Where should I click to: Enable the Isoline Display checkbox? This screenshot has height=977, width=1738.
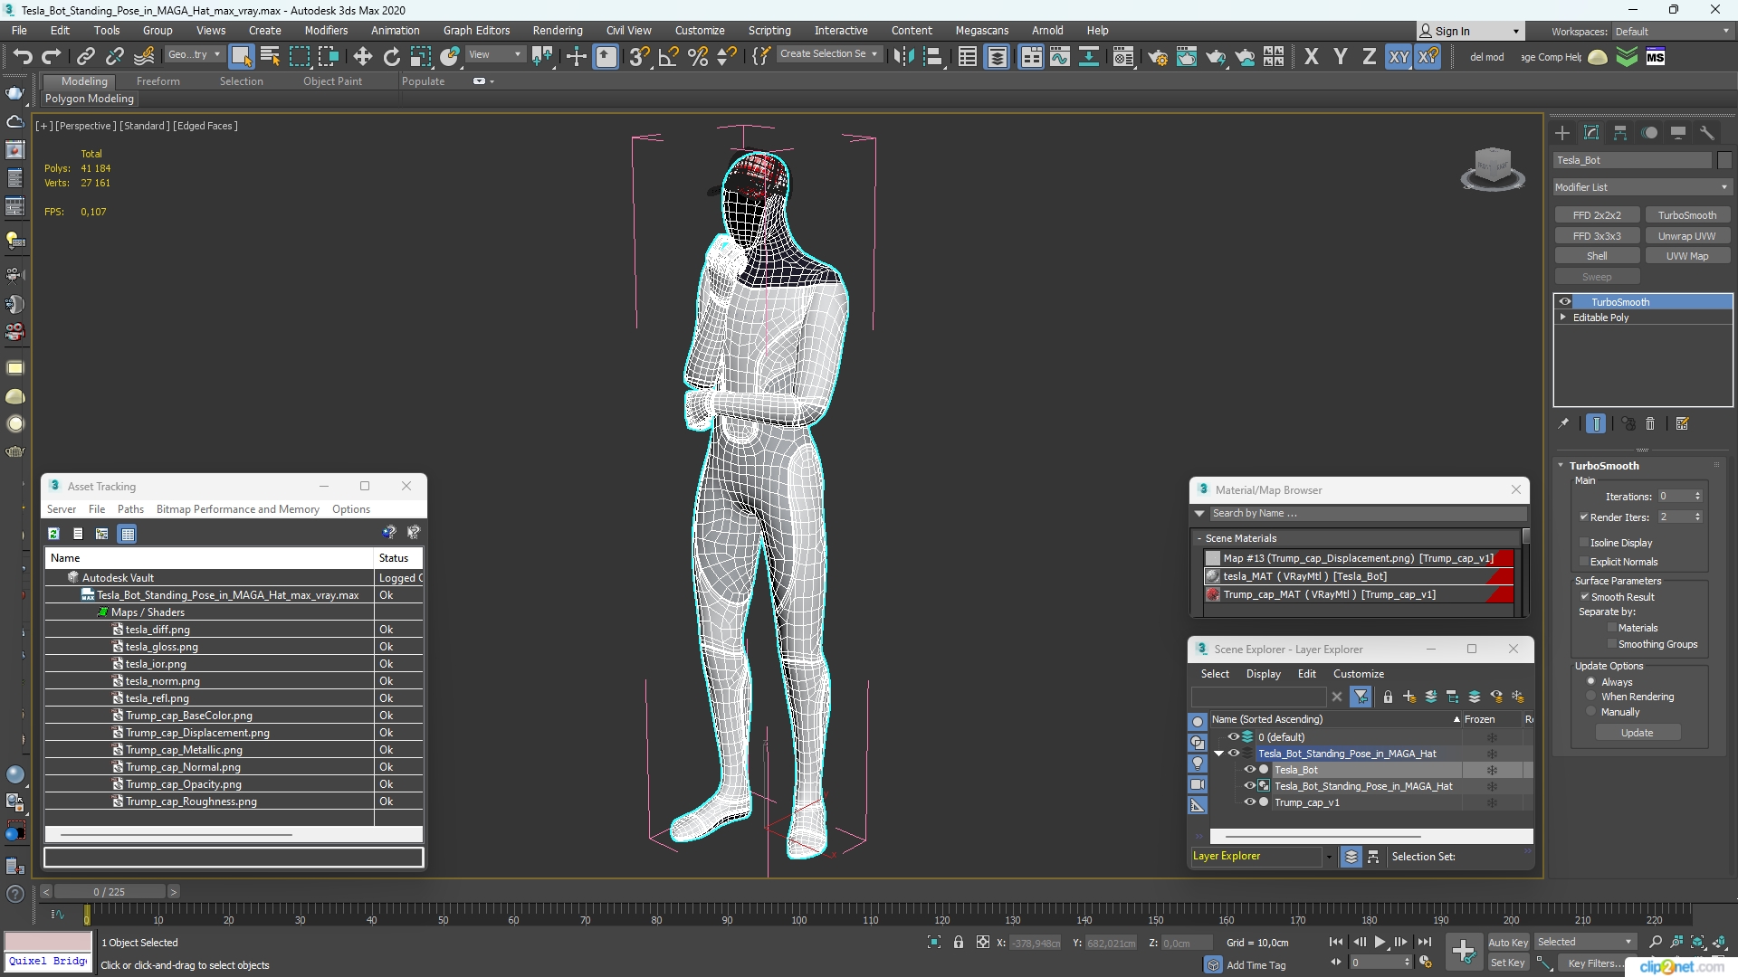pyautogui.click(x=1584, y=543)
